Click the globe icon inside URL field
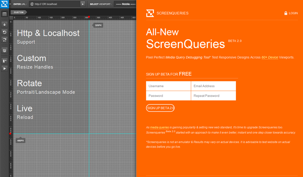Screen dimensions: 303x177 [x=32, y=4]
